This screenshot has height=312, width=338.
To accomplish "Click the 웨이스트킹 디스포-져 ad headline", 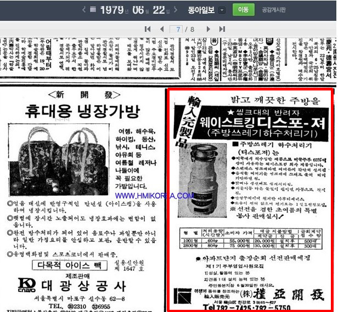I will (x=262, y=122).
